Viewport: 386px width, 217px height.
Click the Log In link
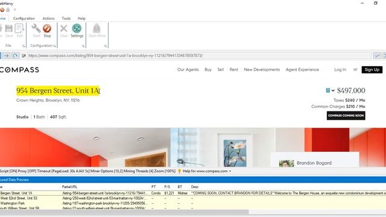click(x=340, y=70)
